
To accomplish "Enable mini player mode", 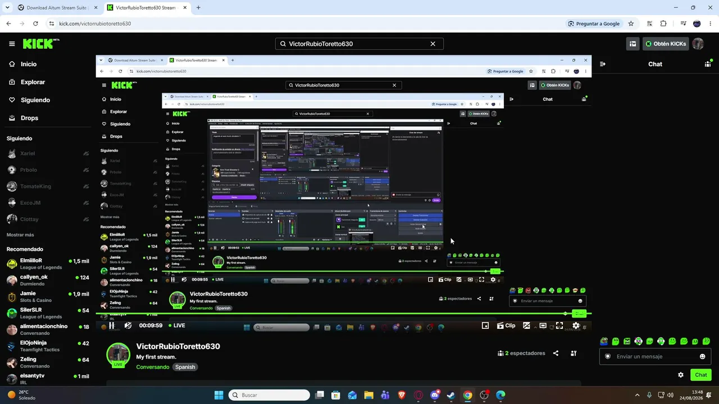I will tap(485, 325).
